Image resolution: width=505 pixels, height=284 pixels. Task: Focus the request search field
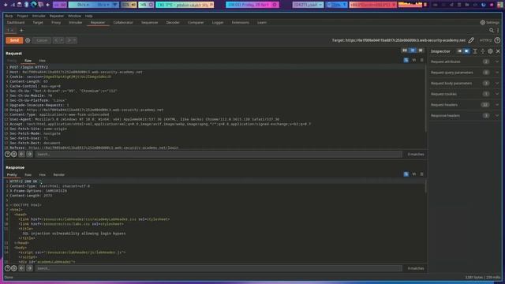[x=219, y=155]
